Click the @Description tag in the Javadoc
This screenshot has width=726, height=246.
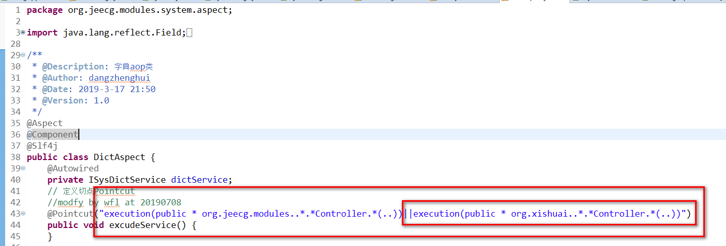(73, 66)
